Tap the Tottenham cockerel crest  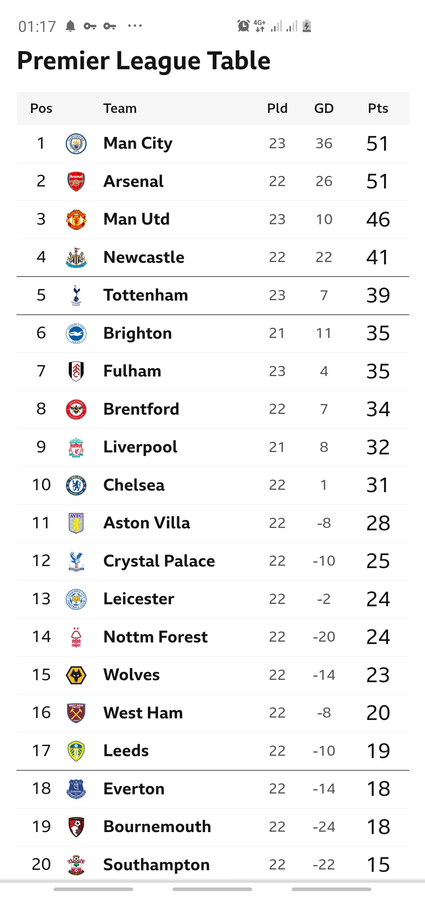(x=76, y=295)
